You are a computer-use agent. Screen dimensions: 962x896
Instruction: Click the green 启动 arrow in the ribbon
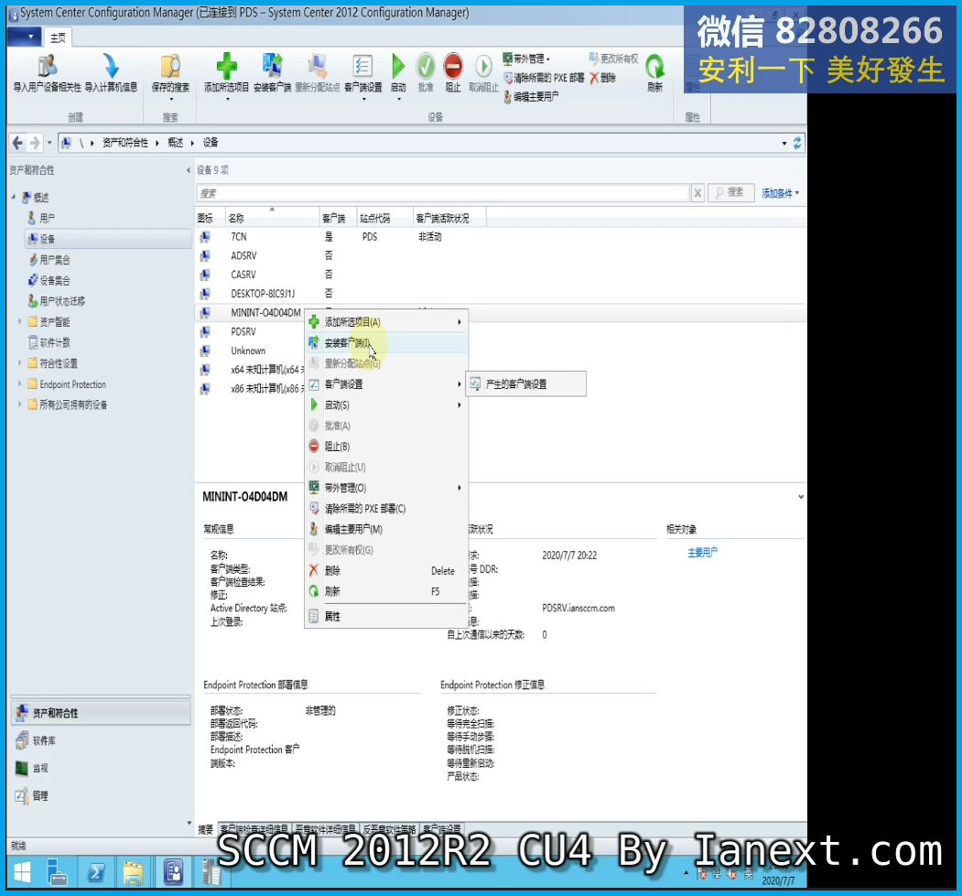398,66
